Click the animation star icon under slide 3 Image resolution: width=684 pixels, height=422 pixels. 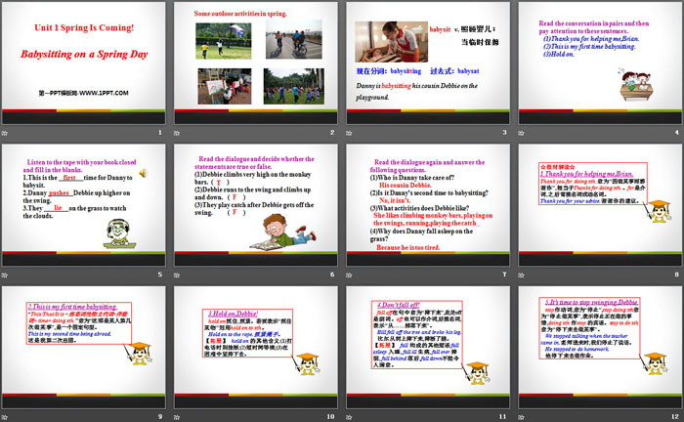coord(349,133)
